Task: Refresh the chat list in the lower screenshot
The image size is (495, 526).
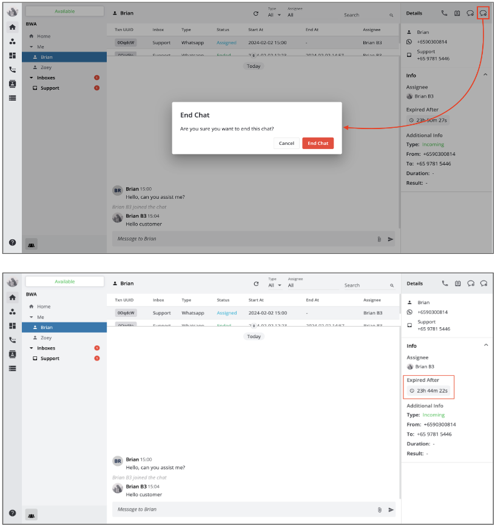Action: (x=256, y=284)
